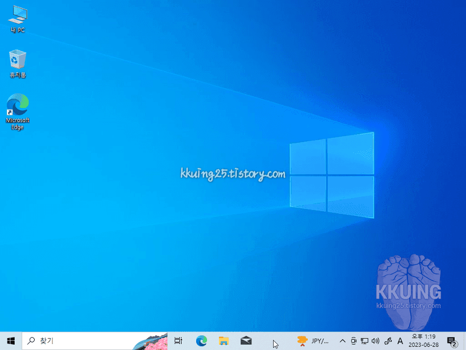
Task: Click the pen-shaped IME pad tray icon
Action: point(388,341)
